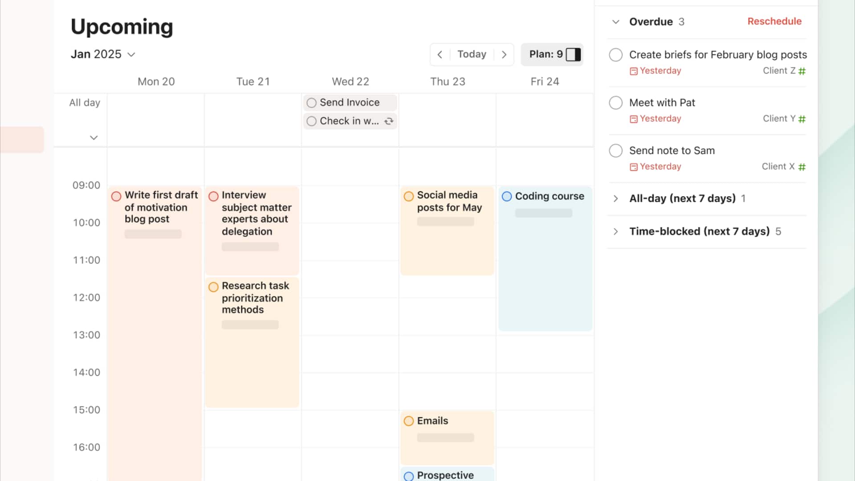Screen dimensions: 855x481
Task: Mark Meet with Pat as complete
Action: pyautogui.click(x=615, y=103)
